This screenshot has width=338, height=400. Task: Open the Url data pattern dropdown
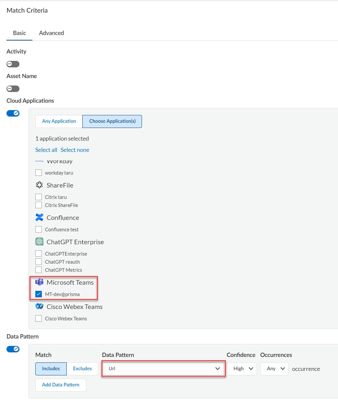point(164,369)
